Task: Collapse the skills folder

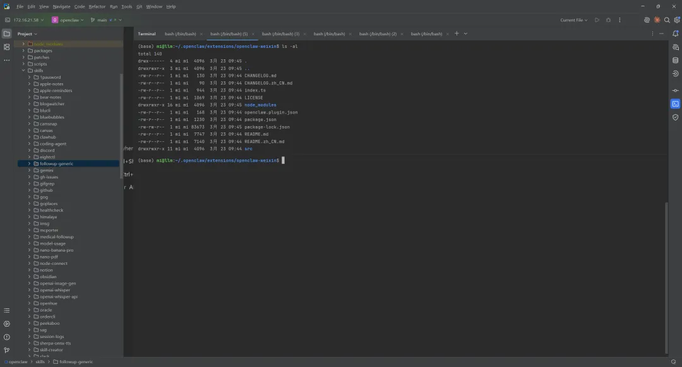Action: (23, 71)
